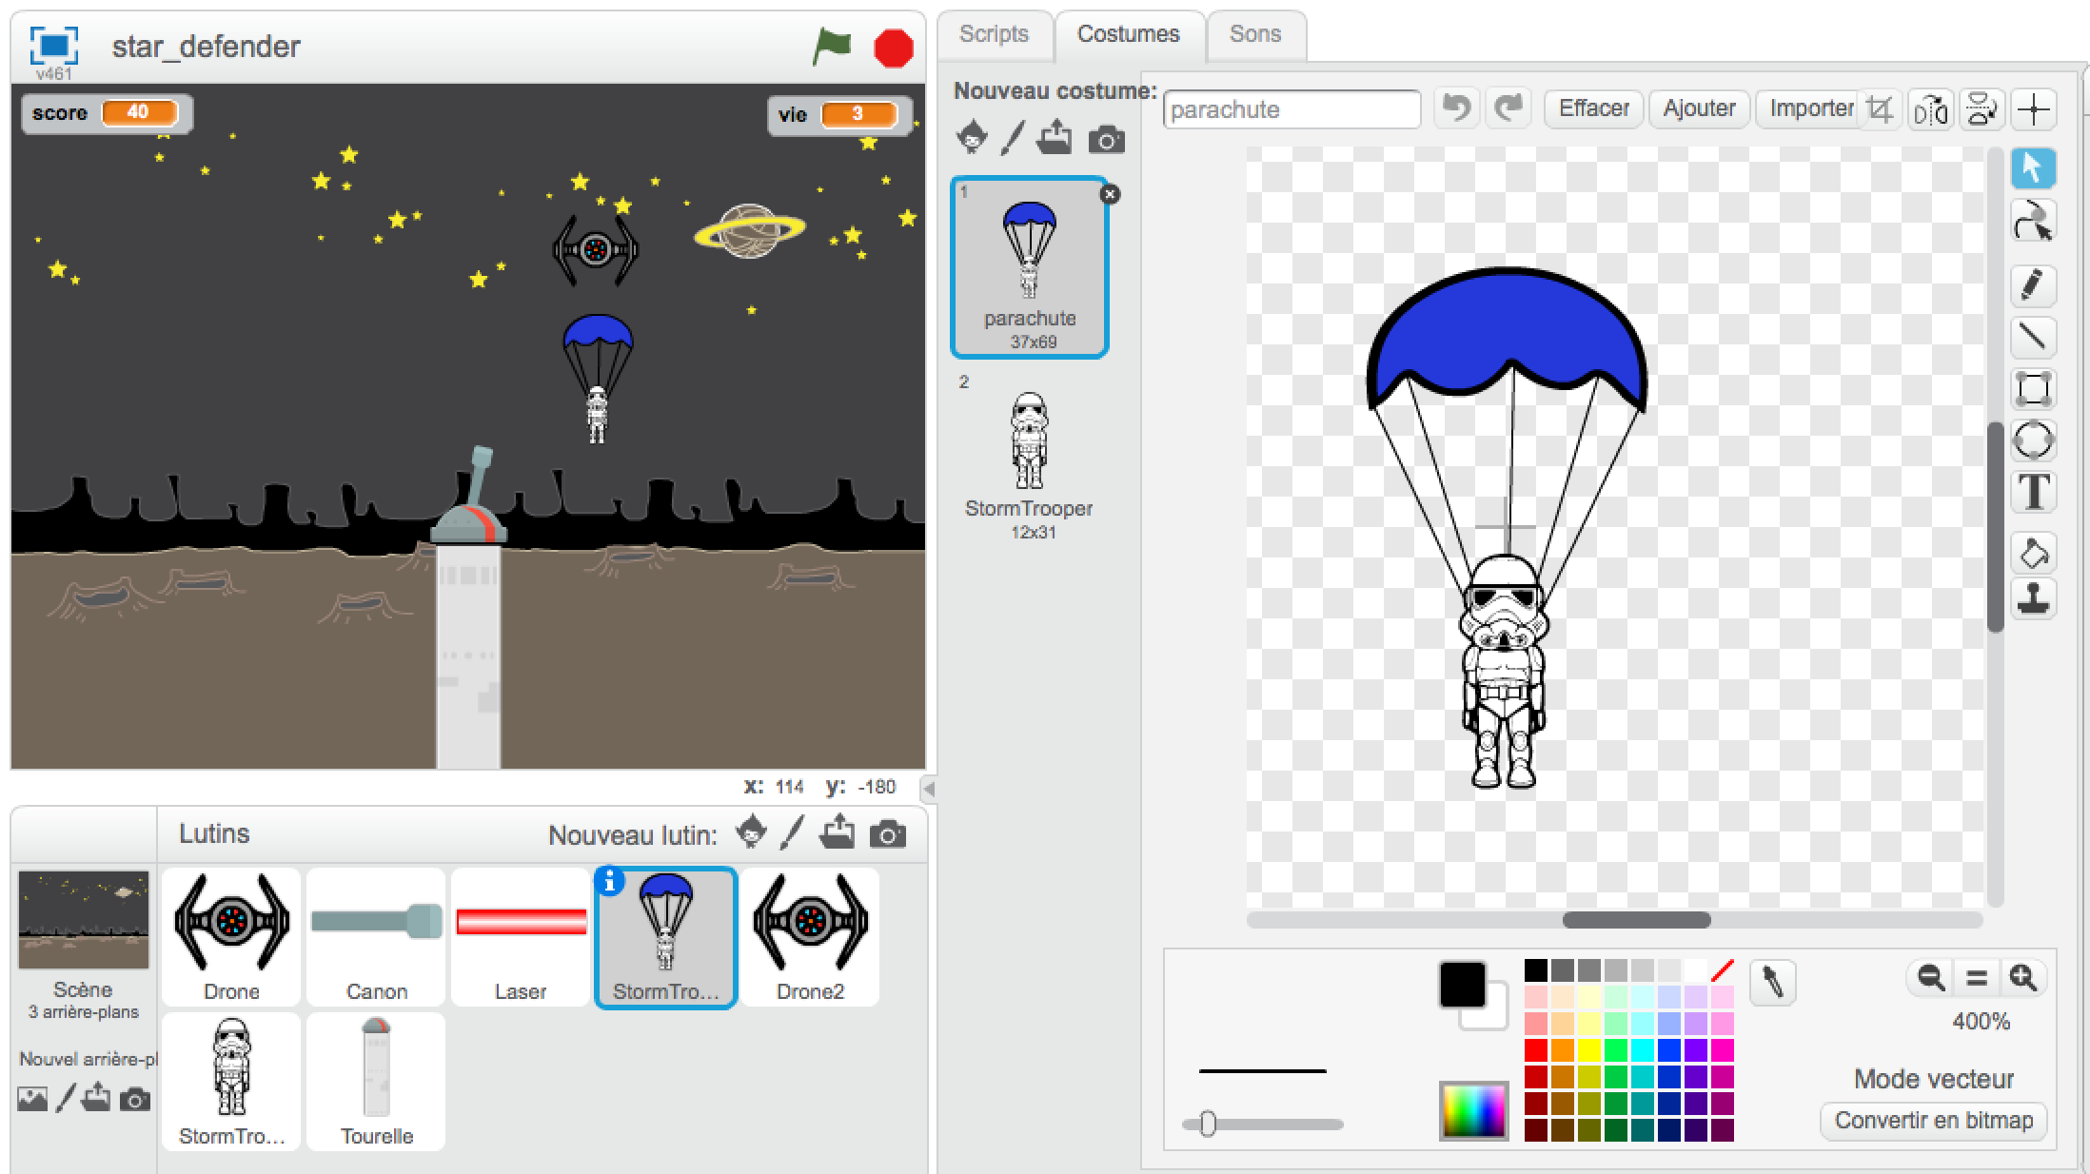Select the Line tool

pos(2033,336)
